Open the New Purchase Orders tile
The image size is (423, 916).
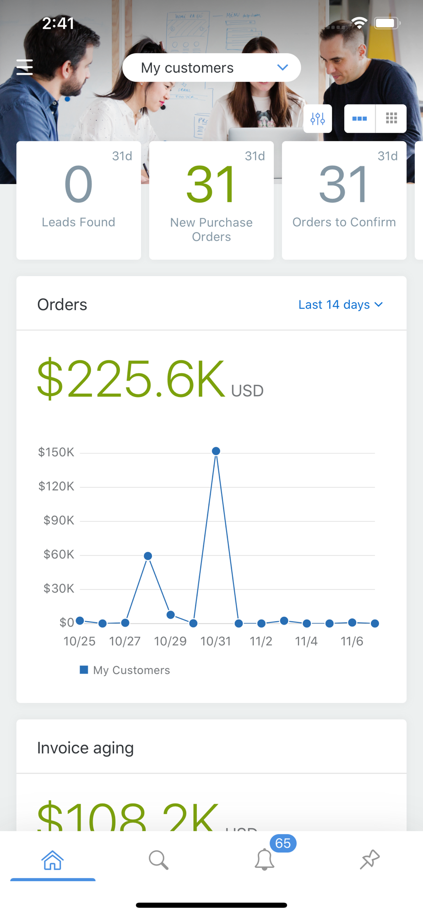211,200
